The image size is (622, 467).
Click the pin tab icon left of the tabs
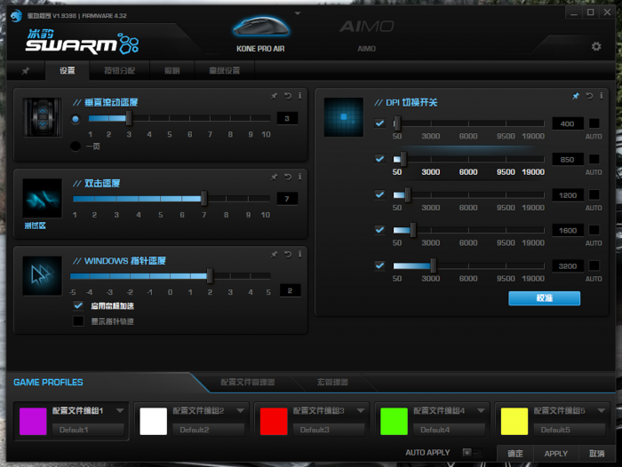[x=26, y=71]
